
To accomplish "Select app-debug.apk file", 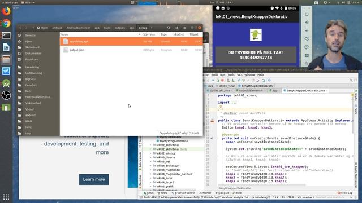I will pos(131,41).
